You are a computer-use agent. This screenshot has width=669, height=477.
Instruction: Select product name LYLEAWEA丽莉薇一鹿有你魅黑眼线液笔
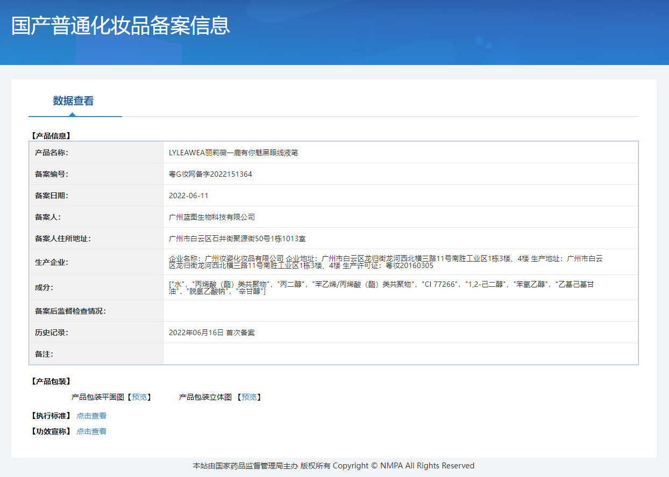(x=233, y=153)
